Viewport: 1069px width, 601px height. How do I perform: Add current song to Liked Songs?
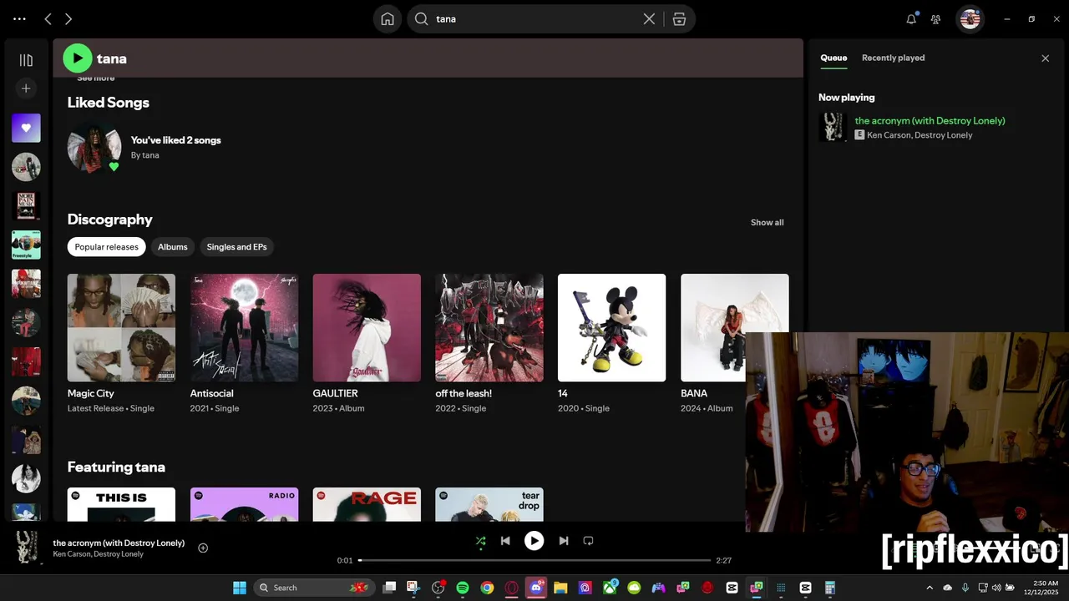click(x=203, y=548)
